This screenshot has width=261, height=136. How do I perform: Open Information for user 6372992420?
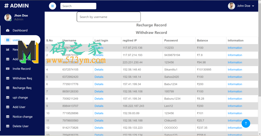pyautogui.click(x=235, y=77)
